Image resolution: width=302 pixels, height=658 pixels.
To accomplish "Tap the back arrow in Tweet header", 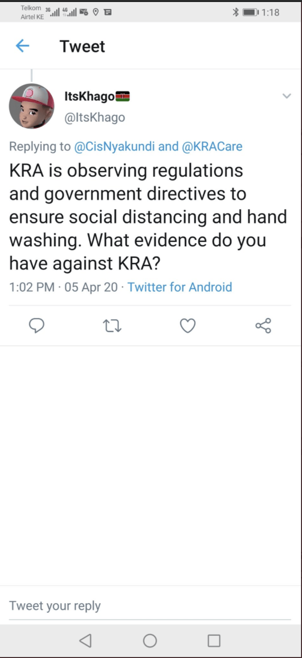I will (x=23, y=46).
